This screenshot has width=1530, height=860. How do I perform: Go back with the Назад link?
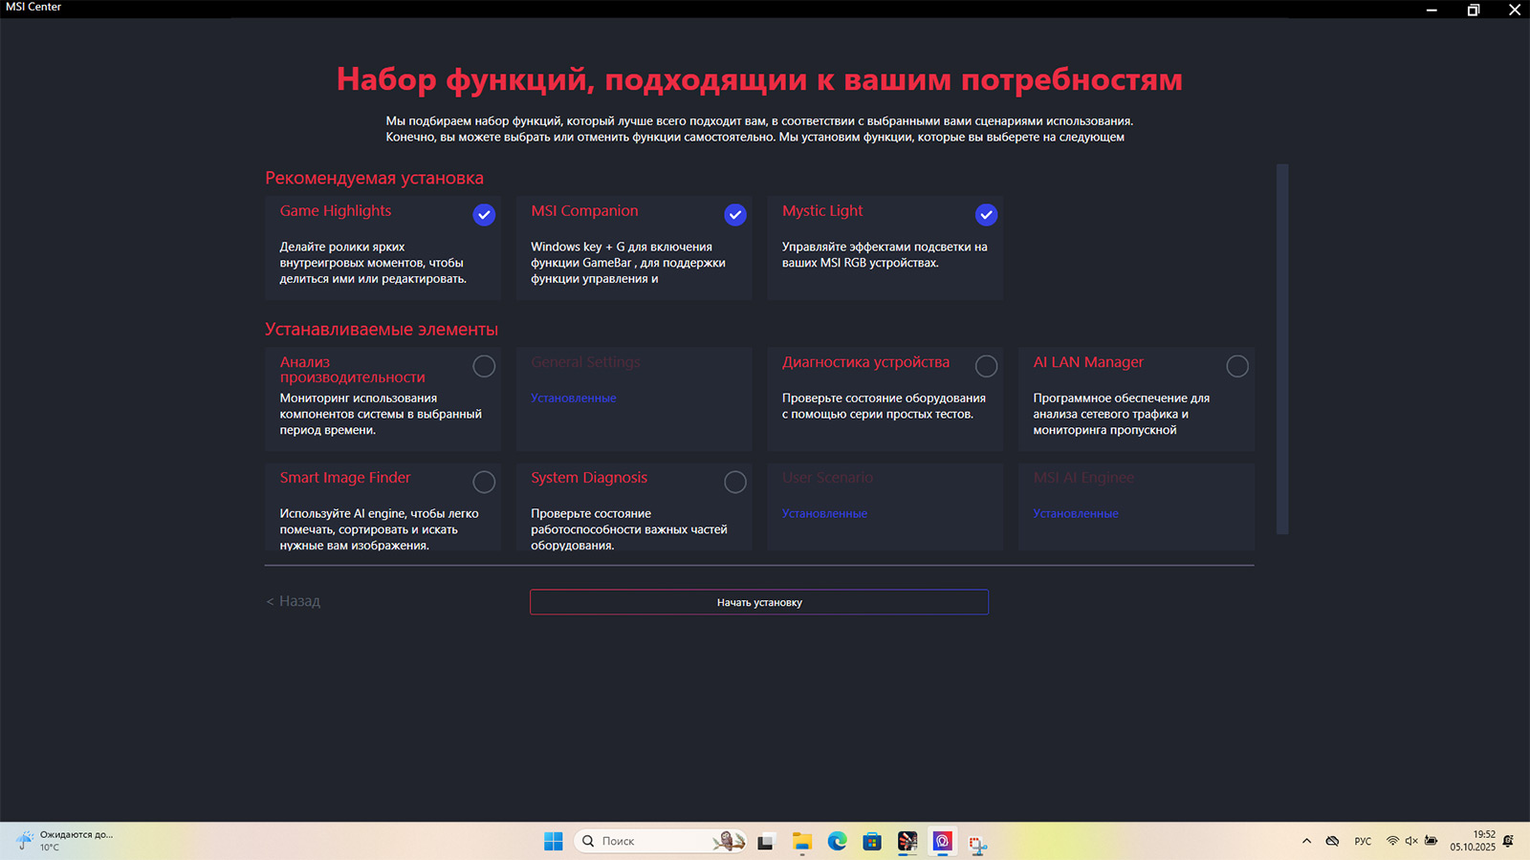(294, 601)
